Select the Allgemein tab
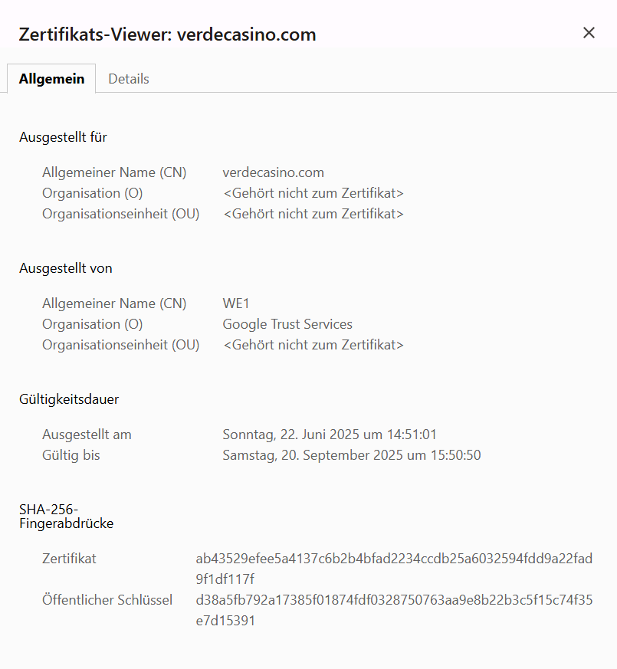The height and width of the screenshot is (669, 617). point(51,79)
